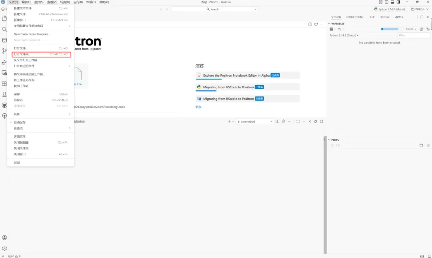Go to previous plot arrow
The image size is (432, 258).
pyautogui.click(x=333, y=145)
